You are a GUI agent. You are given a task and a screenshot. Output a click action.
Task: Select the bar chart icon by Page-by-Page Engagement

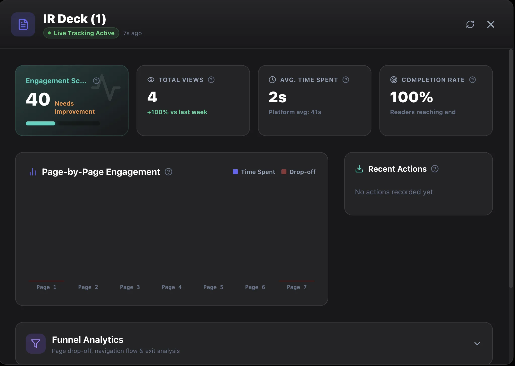click(x=33, y=172)
